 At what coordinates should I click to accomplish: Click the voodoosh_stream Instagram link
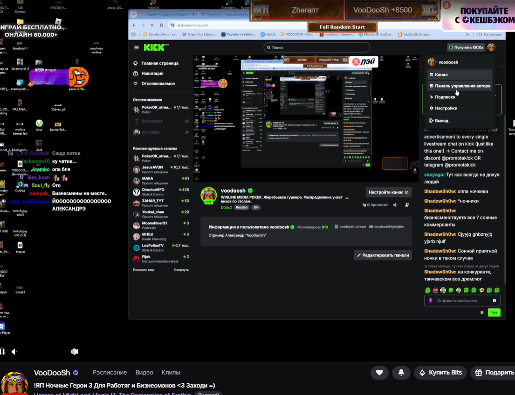(x=350, y=226)
